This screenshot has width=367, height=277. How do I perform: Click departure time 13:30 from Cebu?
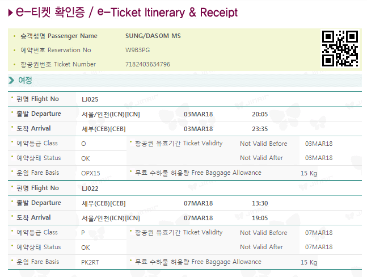pyautogui.click(x=260, y=203)
